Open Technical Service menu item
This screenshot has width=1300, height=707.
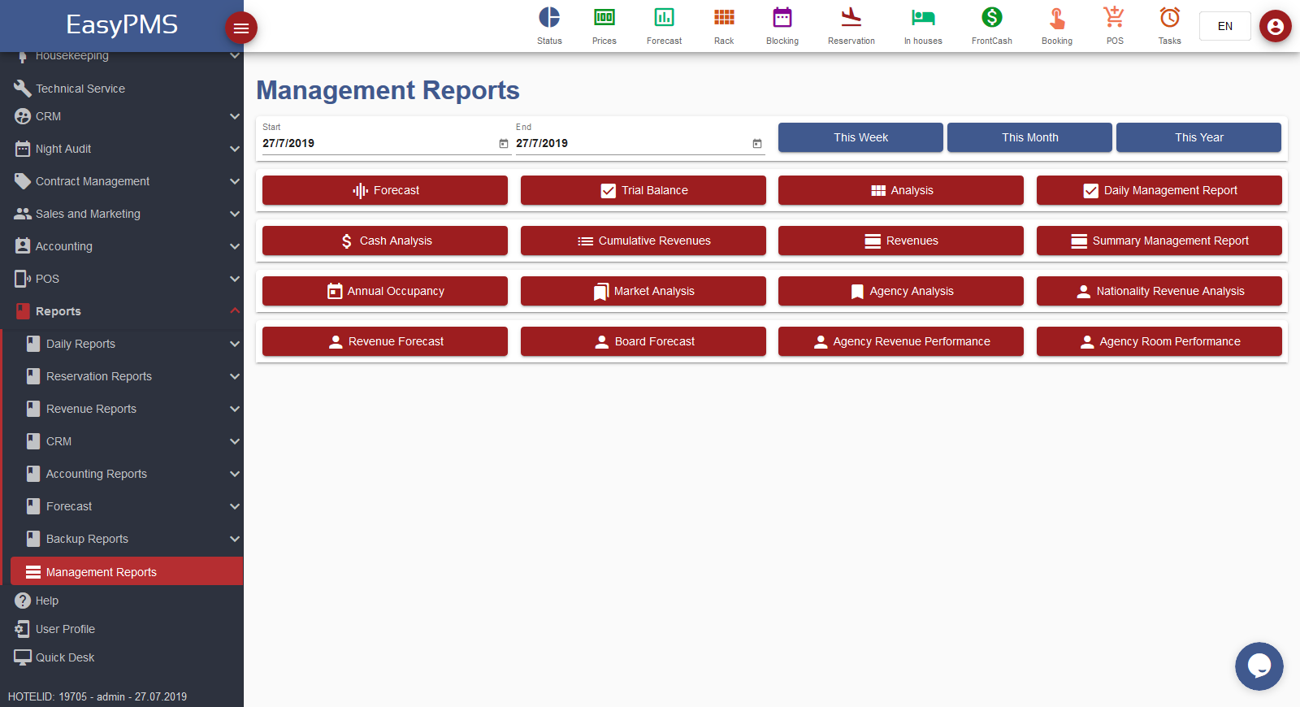coord(80,89)
